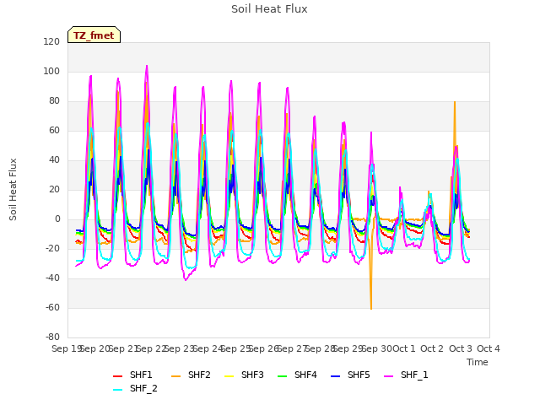540x405 pixels.
Task: Click the TZ_fmet annotation label
Action: click(94, 35)
